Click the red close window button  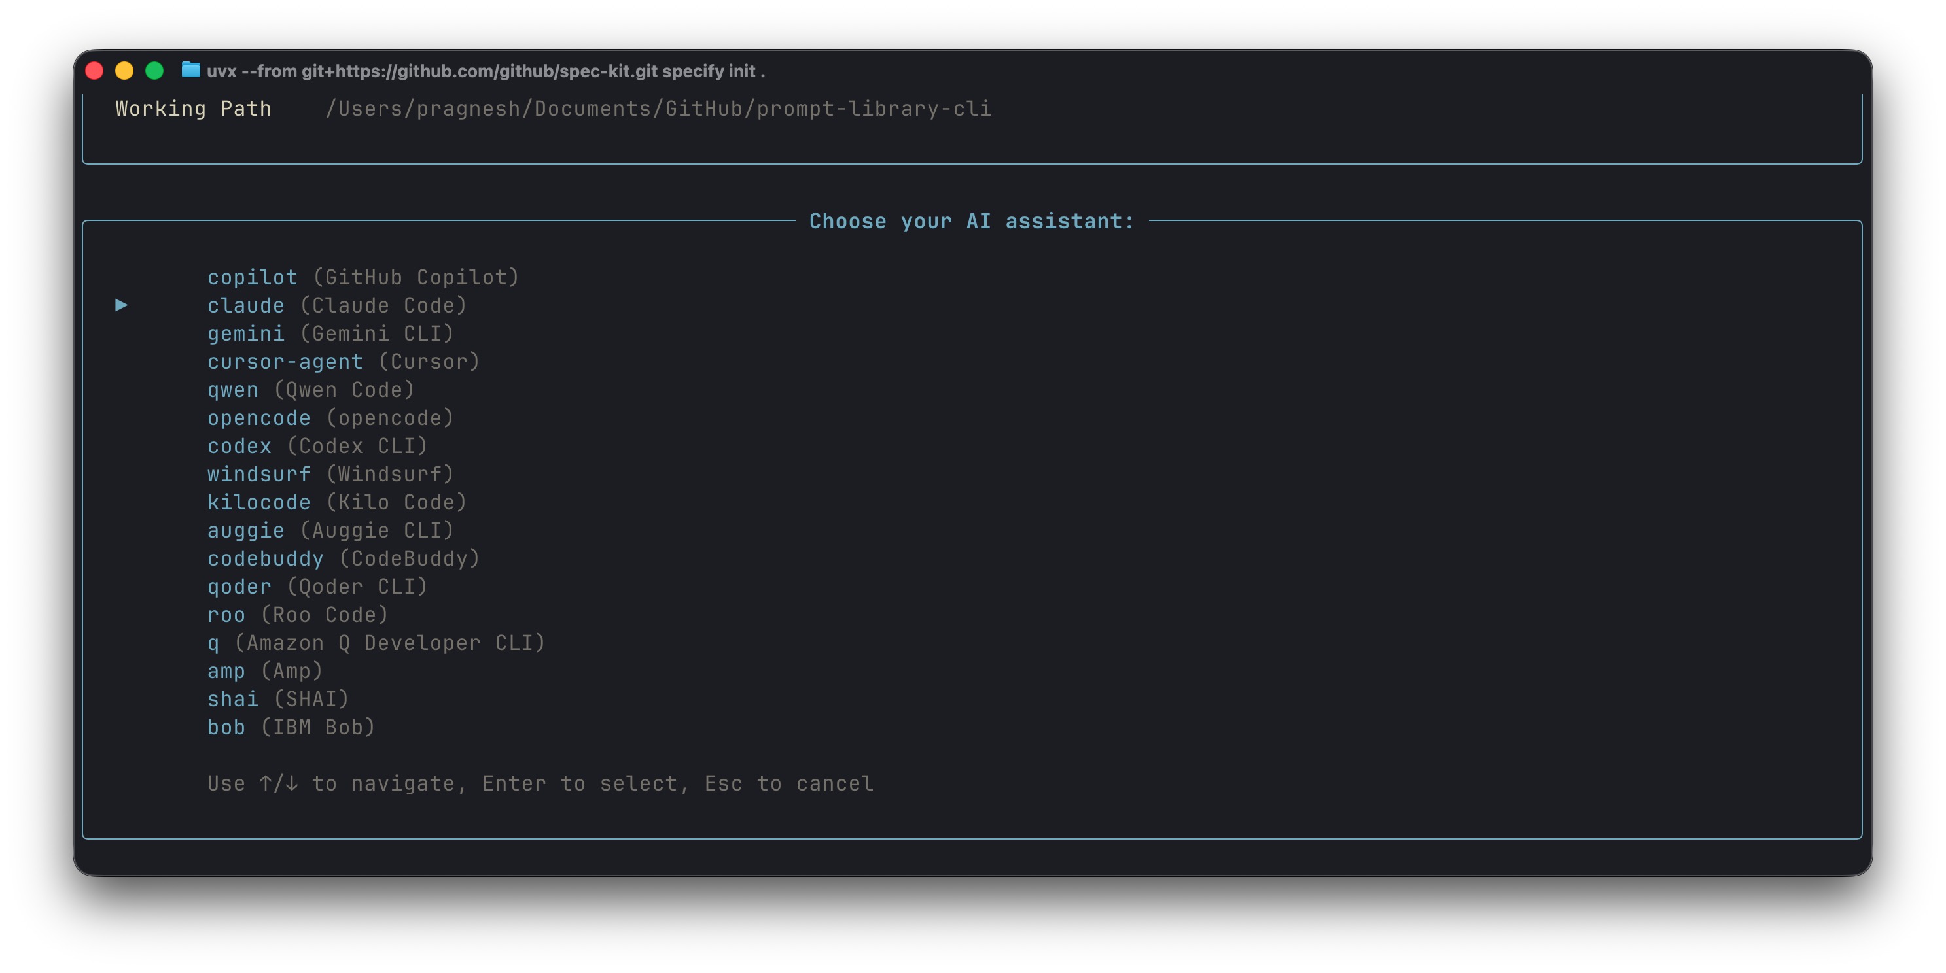tap(94, 71)
